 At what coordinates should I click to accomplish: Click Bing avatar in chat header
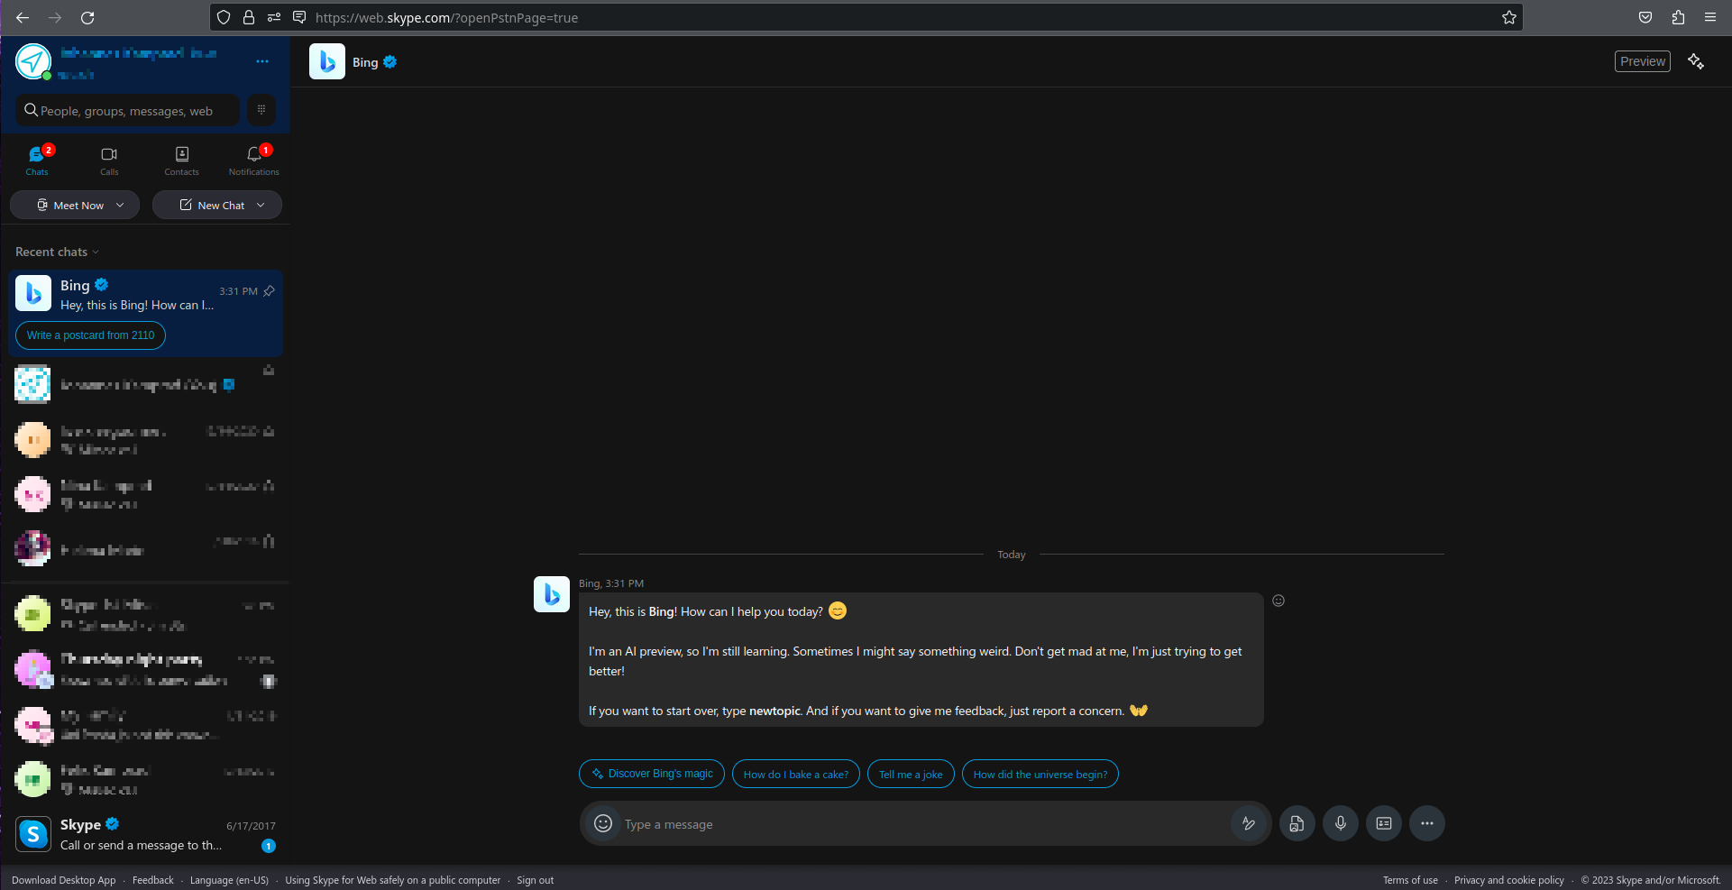tap(327, 61)
